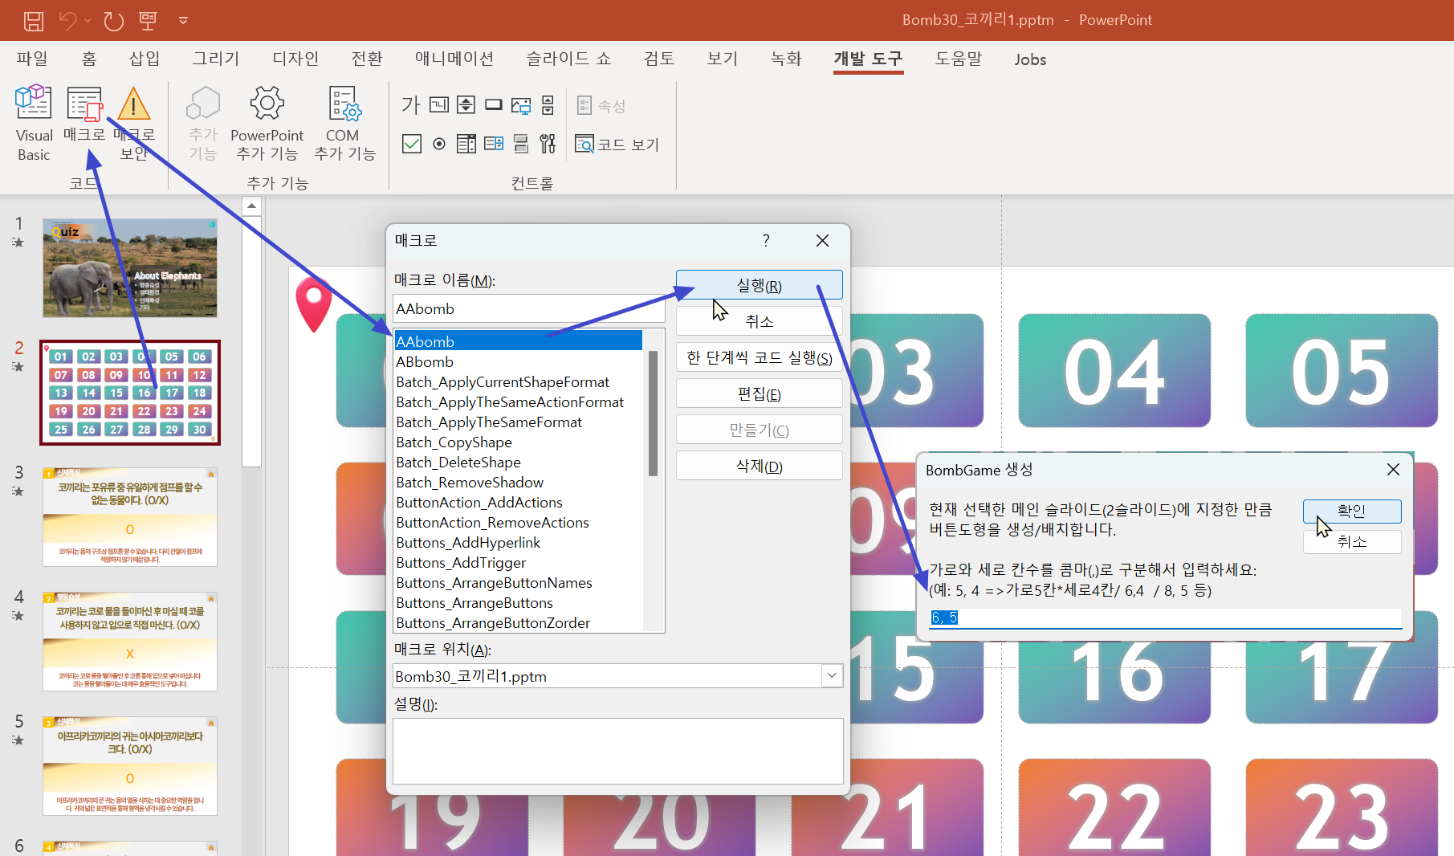Select Buttons_ArrangeButtons macro
Screen dimensions: 1454x856
click(x=519, y=602)
